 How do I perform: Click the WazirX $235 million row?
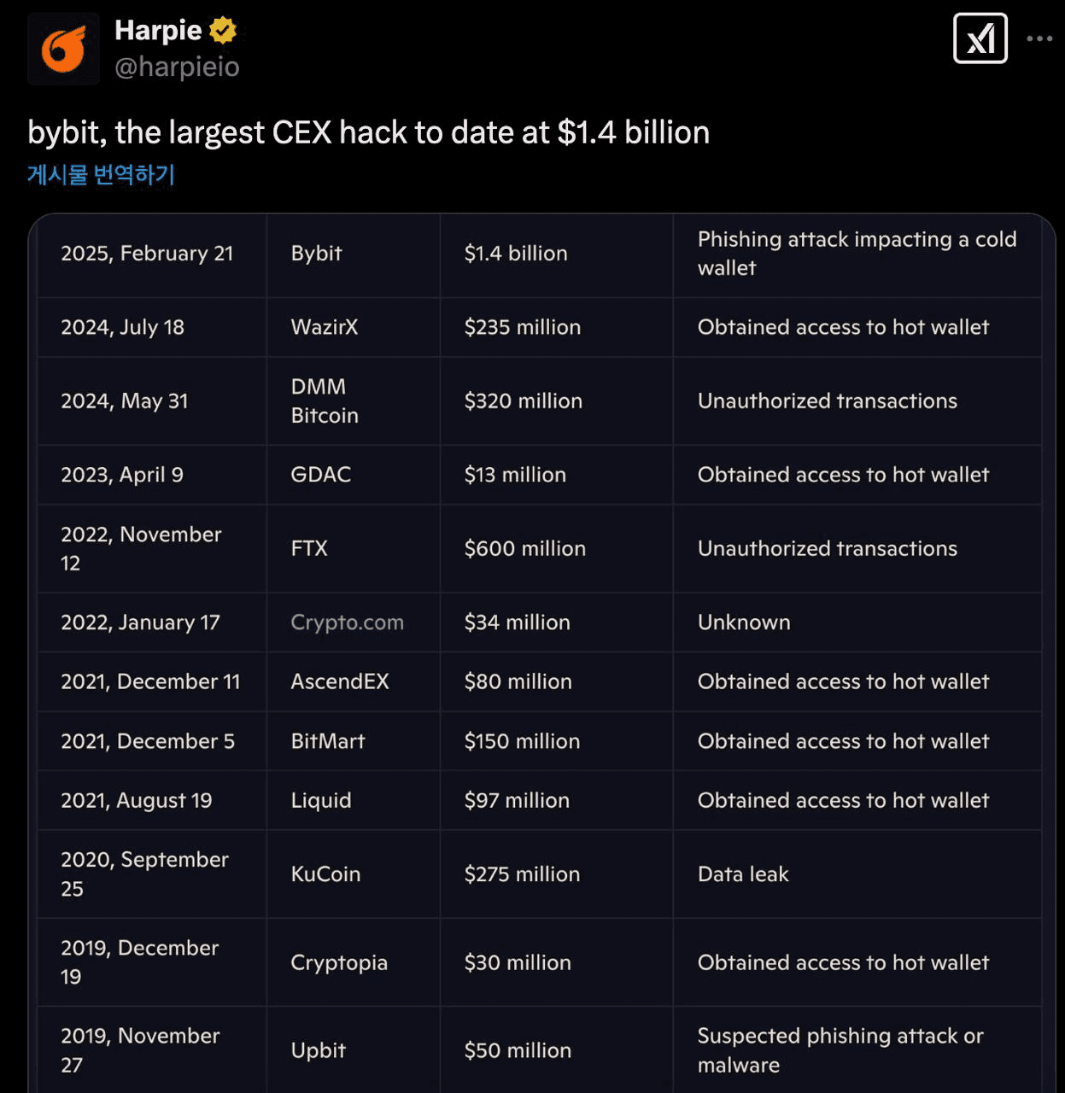(x=522, y=327)
